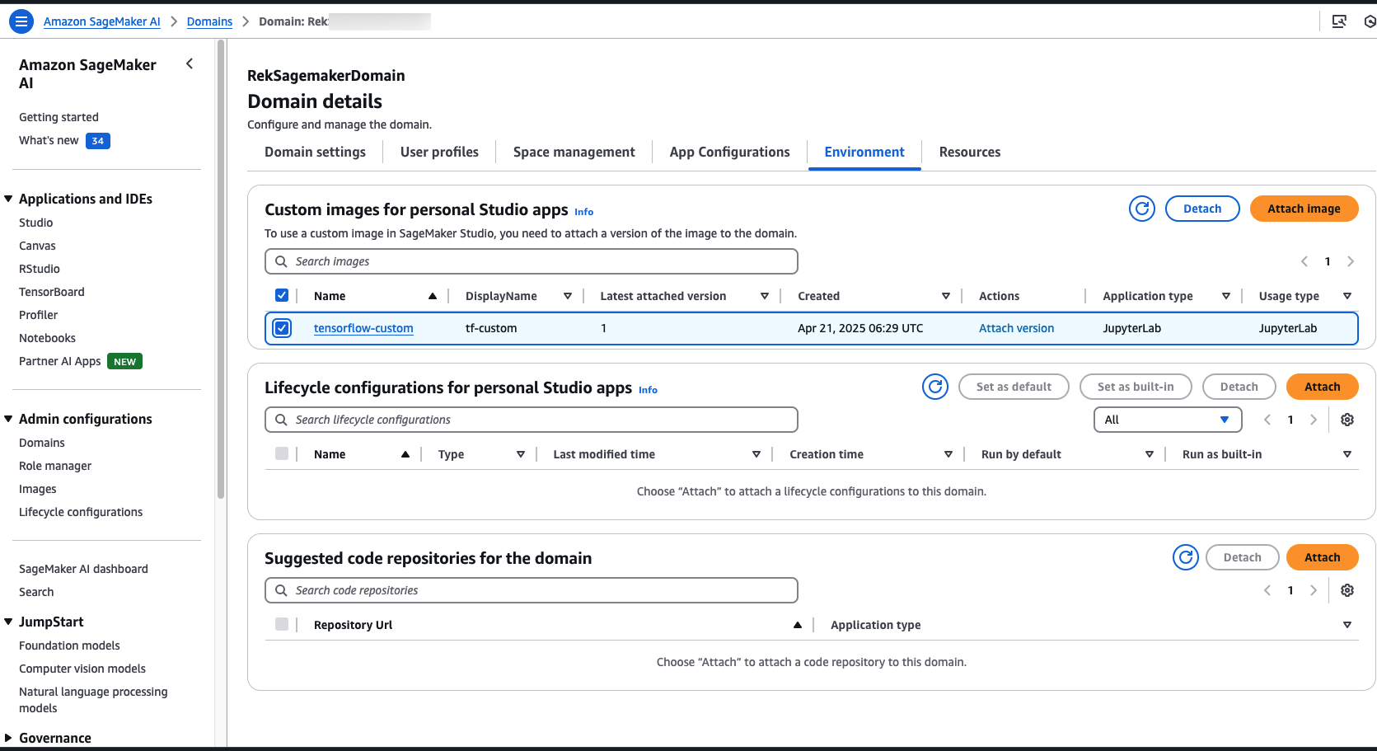Screen dimensions: 1377x751
Task: Toggle select-all checkbox in custom images table
Action: [282, 295]
